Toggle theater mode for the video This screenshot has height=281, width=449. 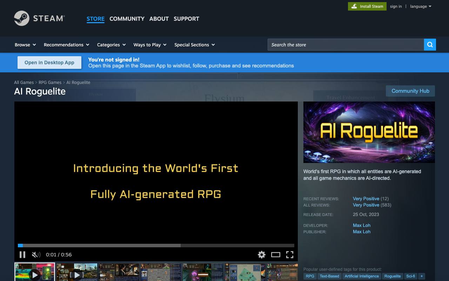(276, 255)
